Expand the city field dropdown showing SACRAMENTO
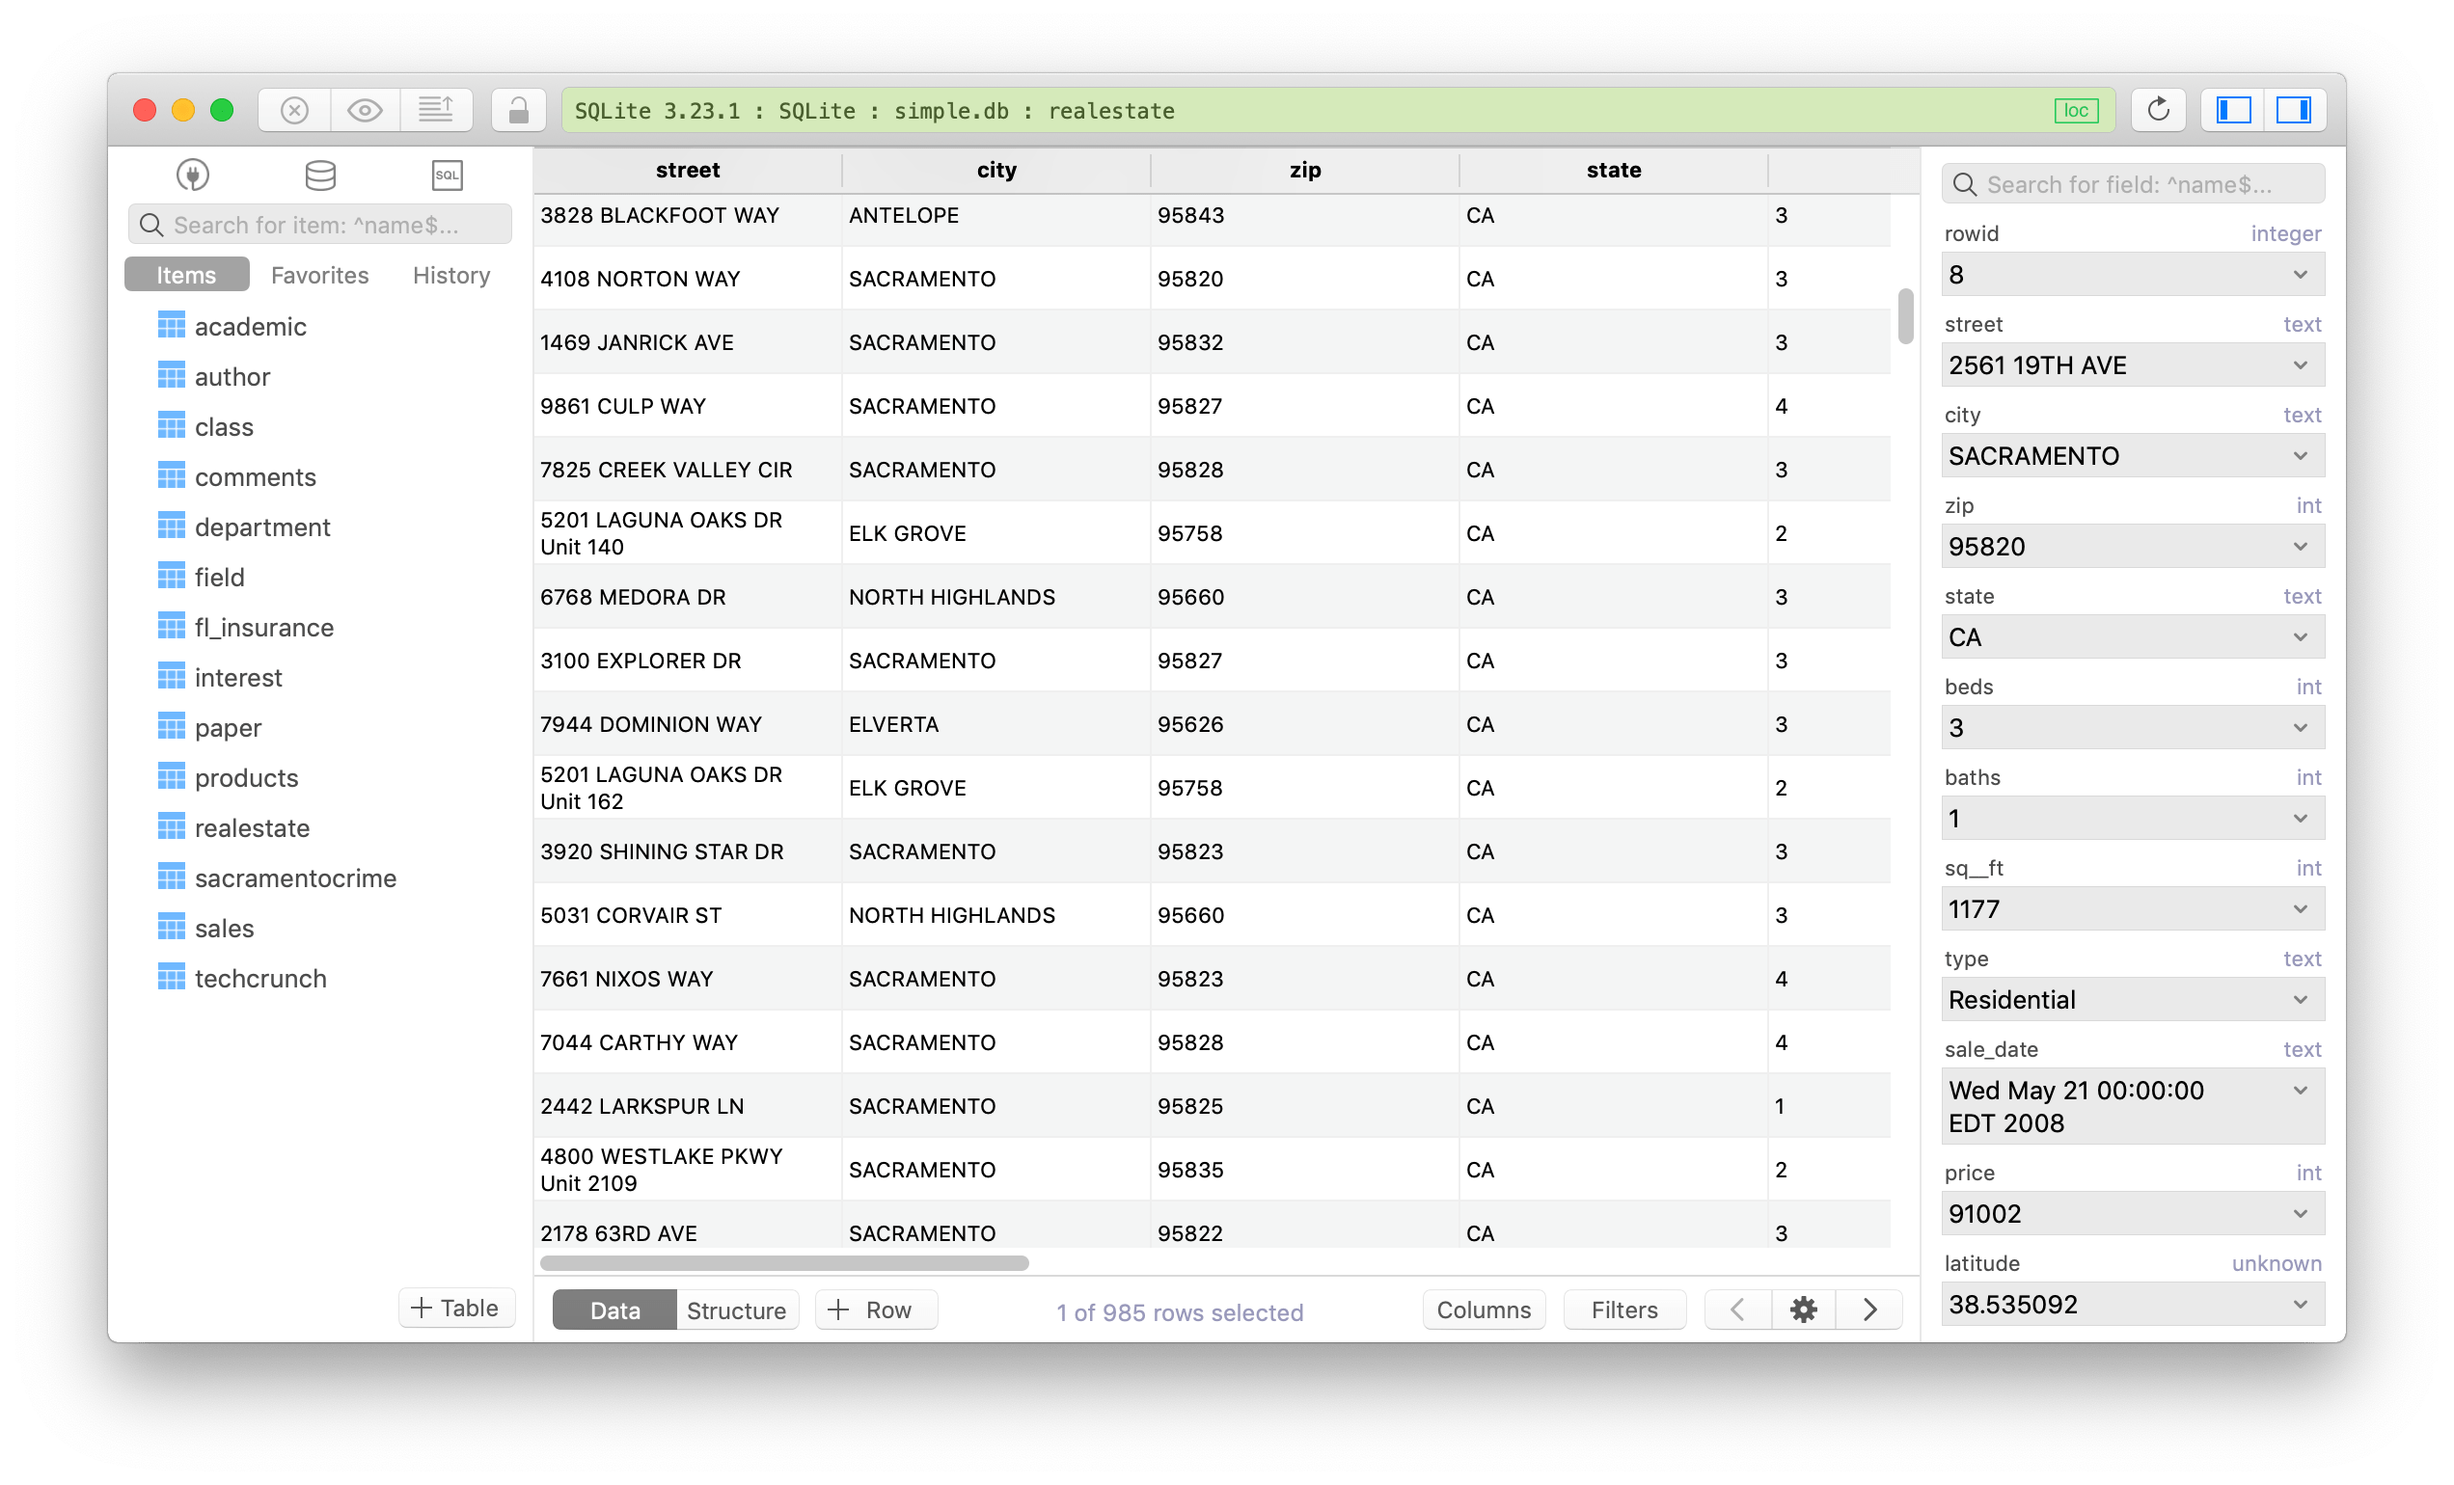Screen dimensions: 2454x1485 pos(2300,456)
